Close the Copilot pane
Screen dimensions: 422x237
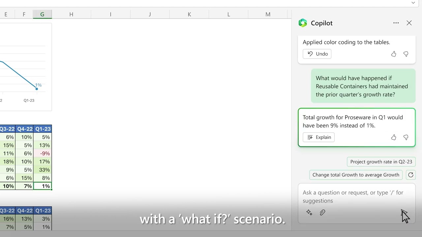point(409,23)
